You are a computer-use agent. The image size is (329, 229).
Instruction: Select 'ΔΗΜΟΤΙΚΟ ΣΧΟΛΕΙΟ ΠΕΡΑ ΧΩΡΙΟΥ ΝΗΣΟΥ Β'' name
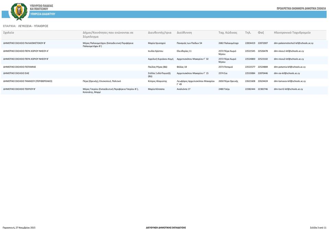pyautogui.click(x=26, y=59)
